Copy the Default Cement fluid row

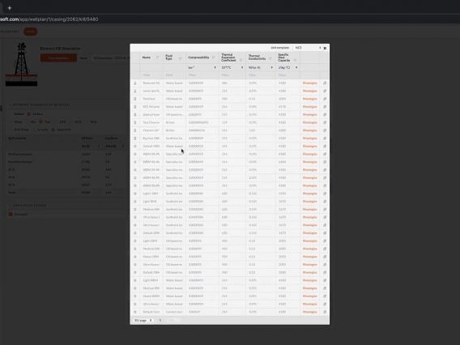tap(325, 312)
